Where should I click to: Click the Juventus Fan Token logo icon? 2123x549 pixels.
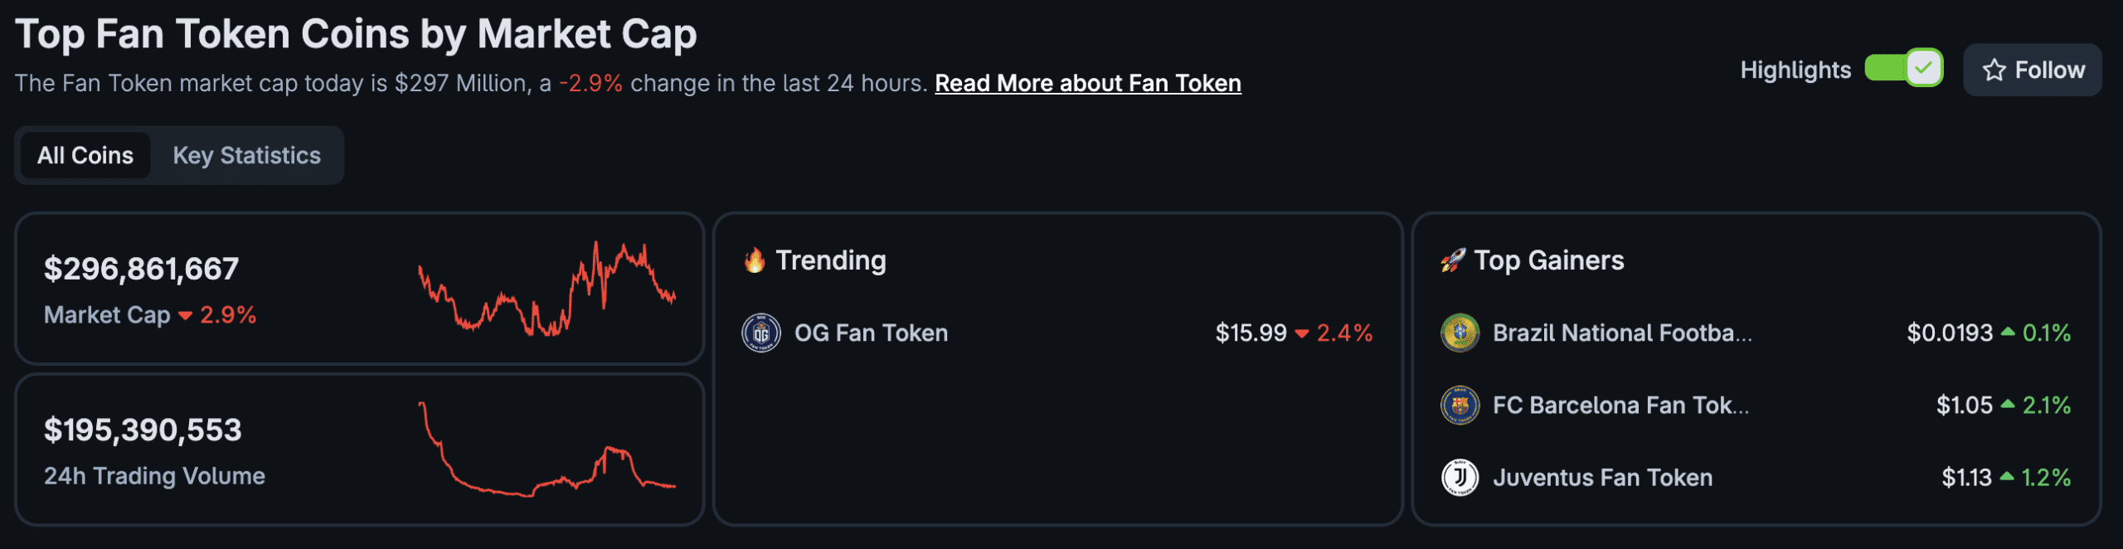1460,478
